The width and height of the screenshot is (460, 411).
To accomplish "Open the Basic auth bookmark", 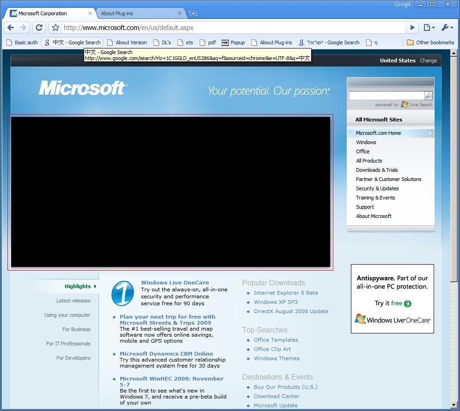I will click(x=22, y=42).
